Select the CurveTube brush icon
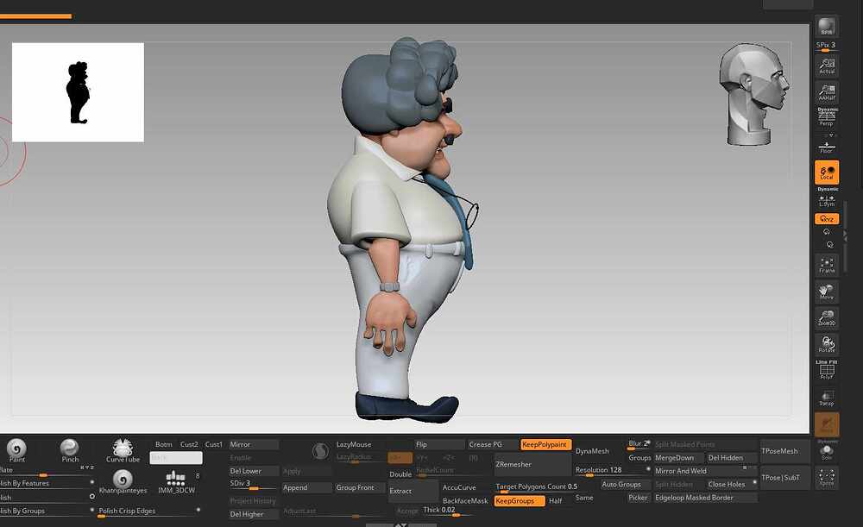This screenshot has height=527, width=863. click(123, 450)
